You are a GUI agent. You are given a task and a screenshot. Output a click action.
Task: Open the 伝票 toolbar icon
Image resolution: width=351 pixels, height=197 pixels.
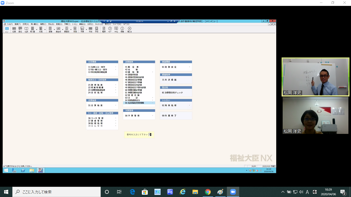(x=14, y=29)
